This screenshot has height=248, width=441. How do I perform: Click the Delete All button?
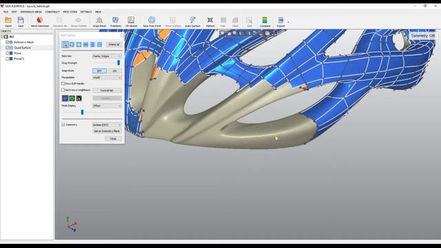pos(114,44)
